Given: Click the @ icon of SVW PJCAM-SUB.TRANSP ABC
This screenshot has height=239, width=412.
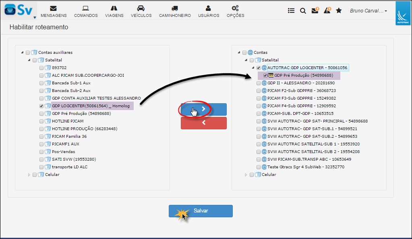Looking at the screenshot, I should click(264, 159).
